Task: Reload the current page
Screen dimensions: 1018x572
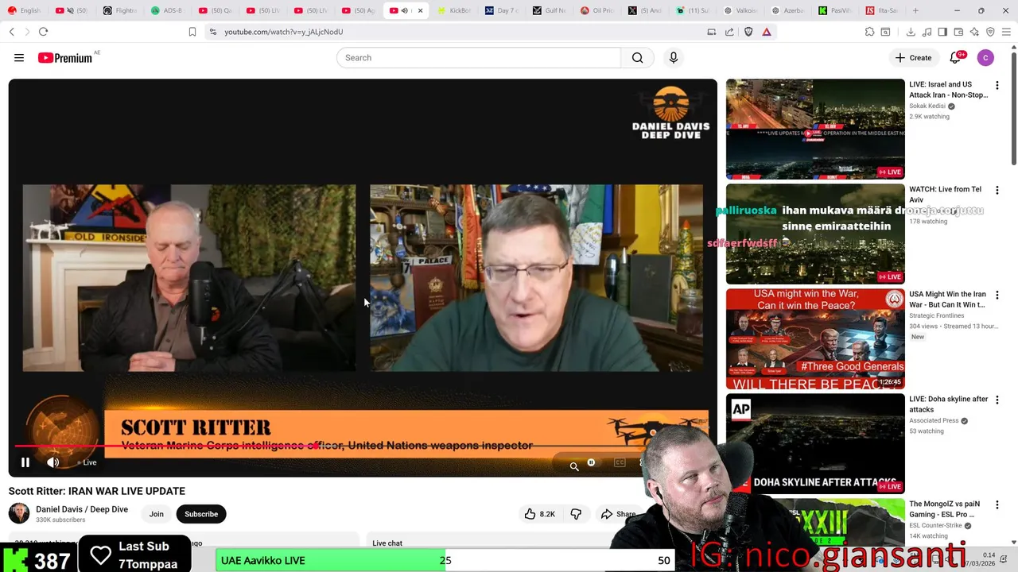Action: pos(43,32)
